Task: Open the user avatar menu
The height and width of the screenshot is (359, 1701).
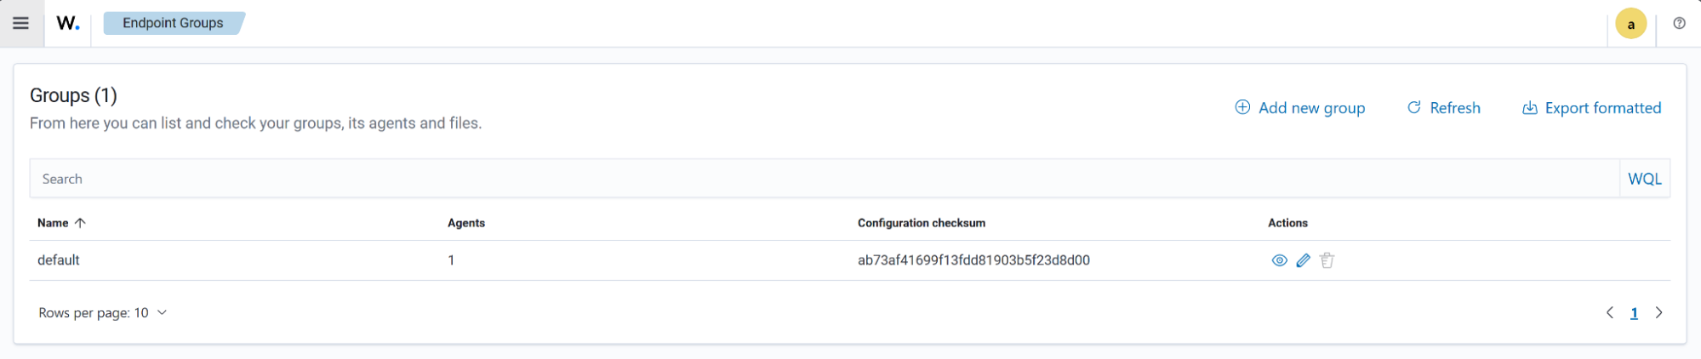Action: (x=1630, y=24)
